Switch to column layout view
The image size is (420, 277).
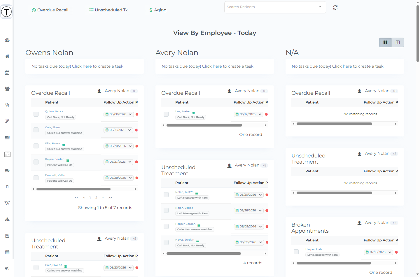coord(398,42)
